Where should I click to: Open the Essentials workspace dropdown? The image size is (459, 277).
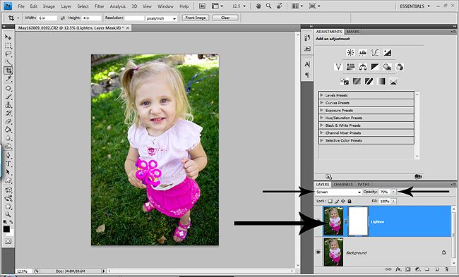click(415, 6)
